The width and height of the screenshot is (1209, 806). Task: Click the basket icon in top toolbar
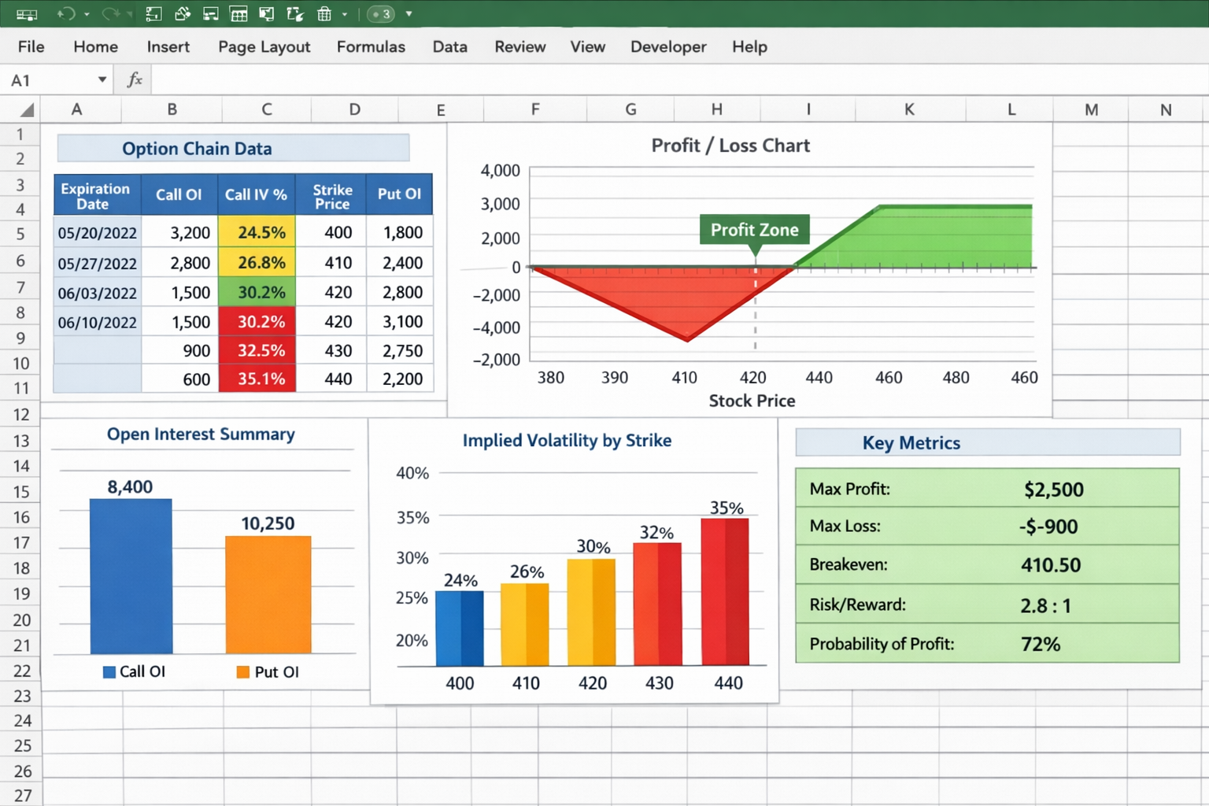(x=324, y=14)
